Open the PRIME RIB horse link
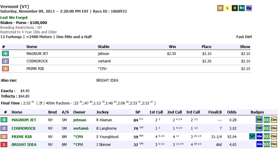This screenshot has width=280, height=157. 22,137
